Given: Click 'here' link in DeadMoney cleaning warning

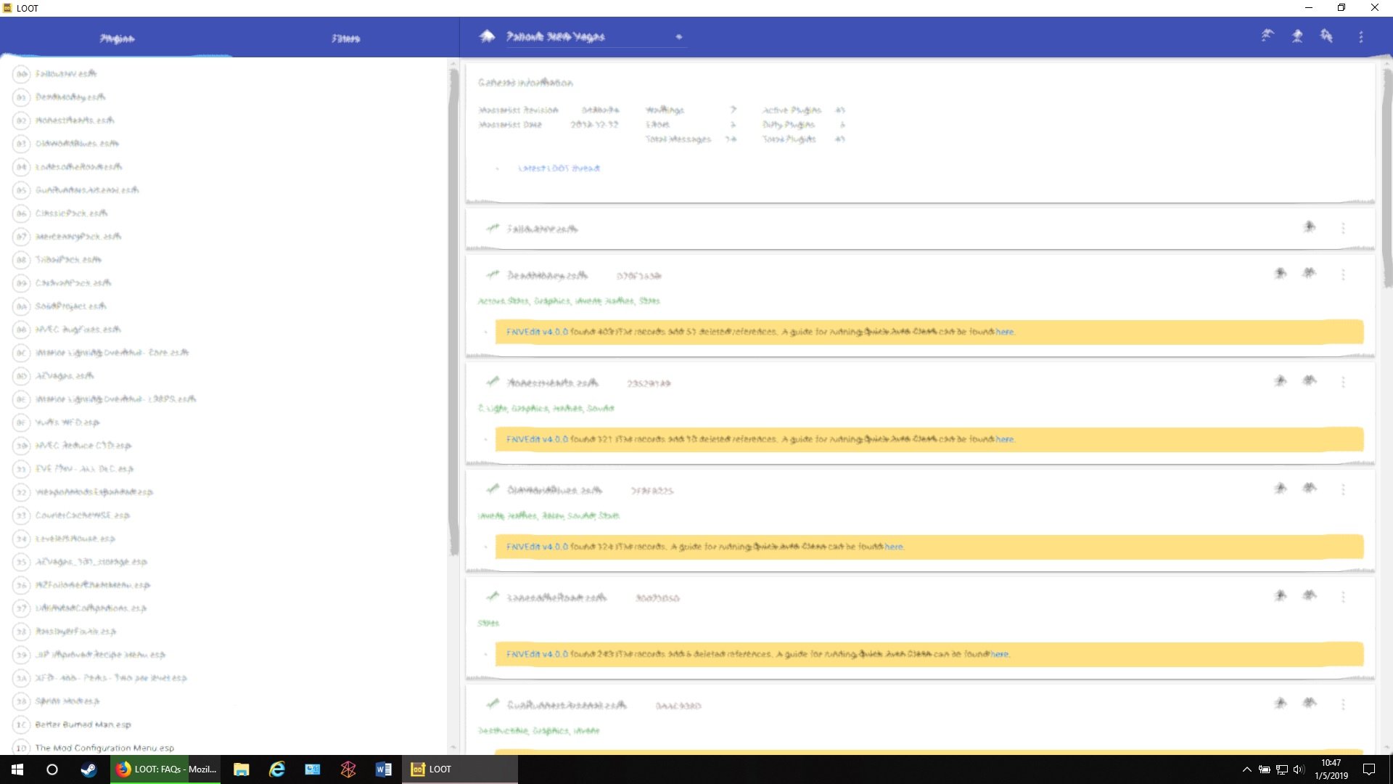Looking at the screenshot, I should coord(1005,332).
